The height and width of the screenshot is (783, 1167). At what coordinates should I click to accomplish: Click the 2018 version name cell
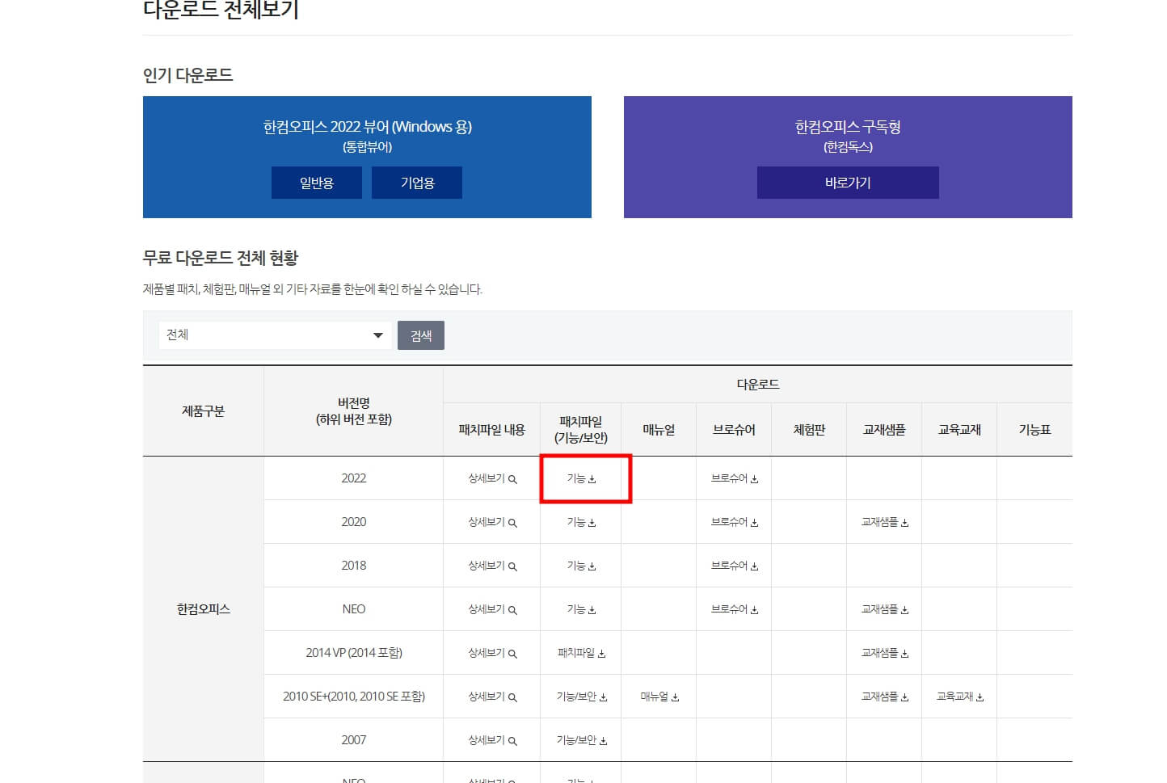pyautogui.click(x=353, y=566)
